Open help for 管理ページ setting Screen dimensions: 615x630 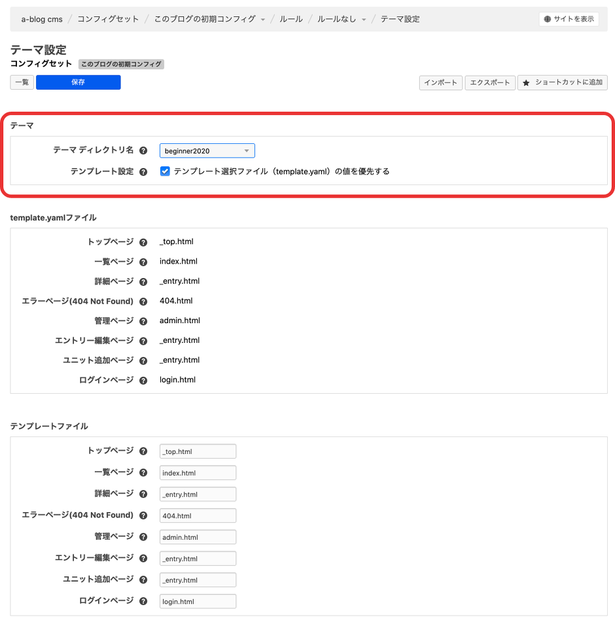(x=143, y=321)
